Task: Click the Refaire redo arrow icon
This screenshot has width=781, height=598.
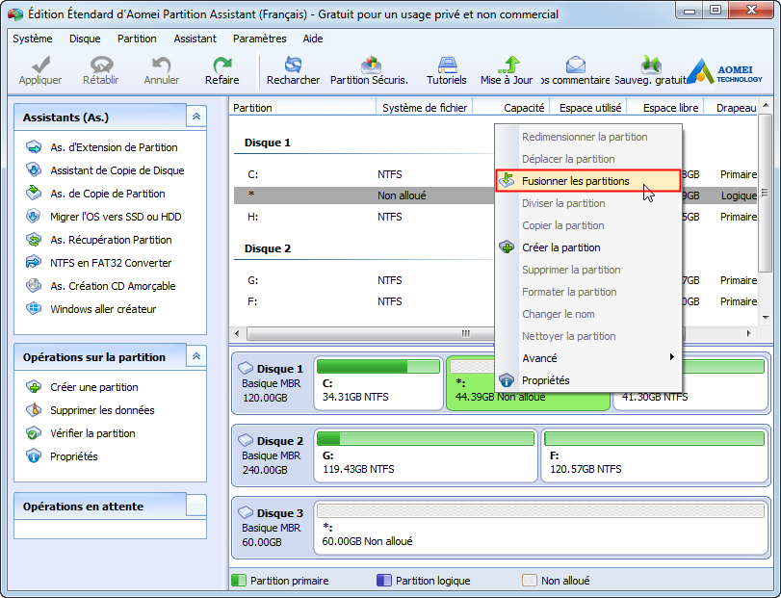Action: [222, 65]
